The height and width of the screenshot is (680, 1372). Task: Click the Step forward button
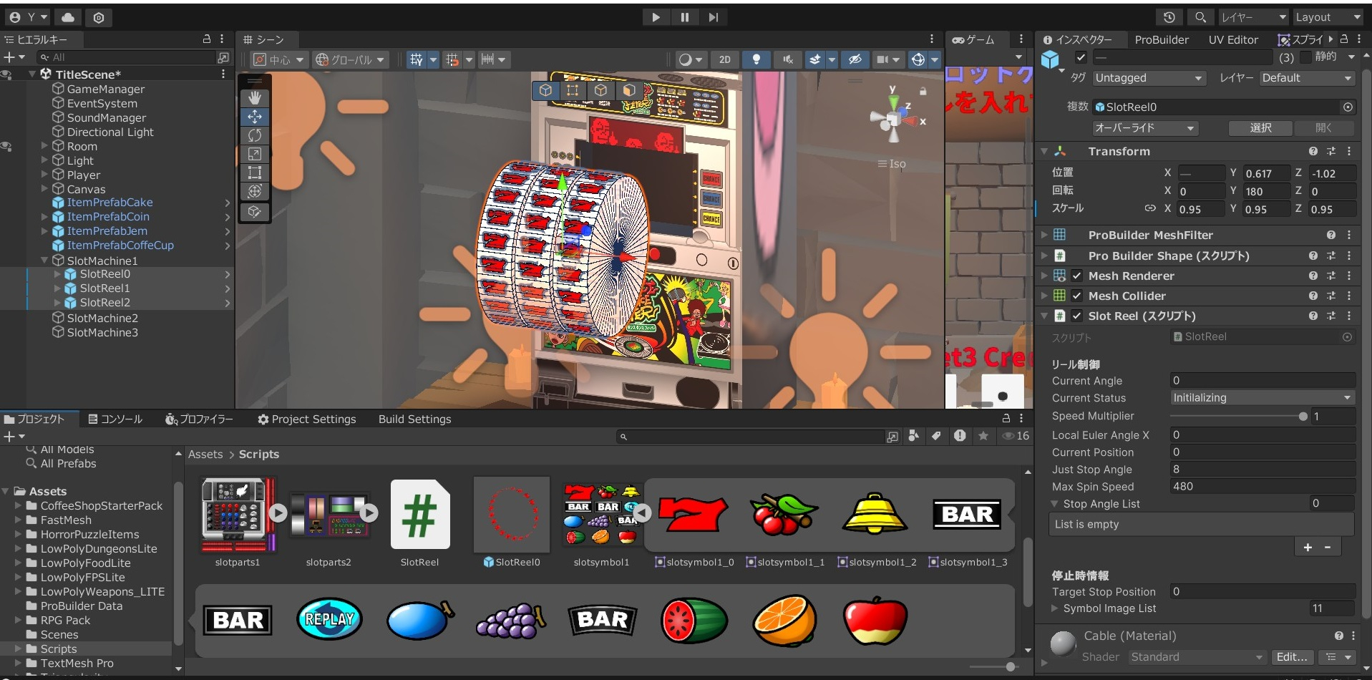coord(713,17)
